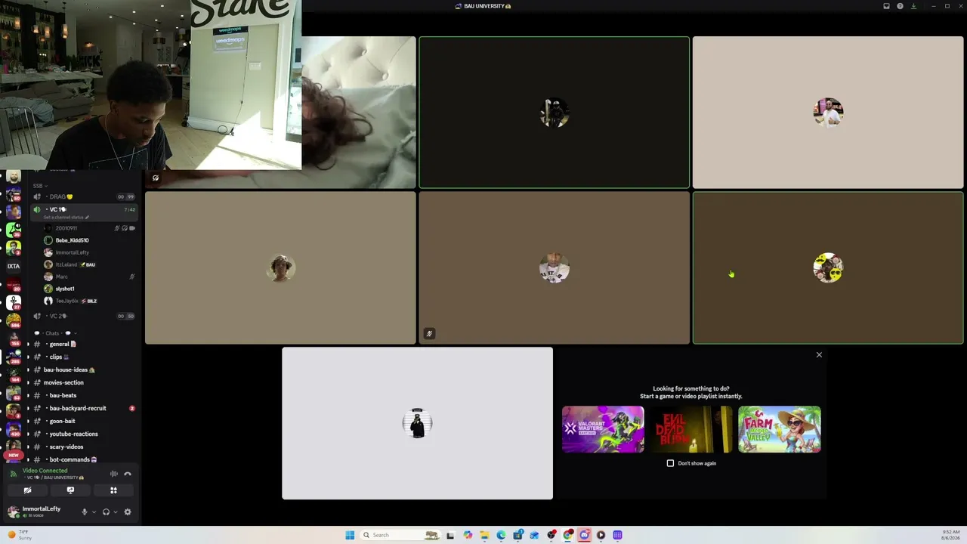Mute the microphone in user panel

(x=85, y=512)
